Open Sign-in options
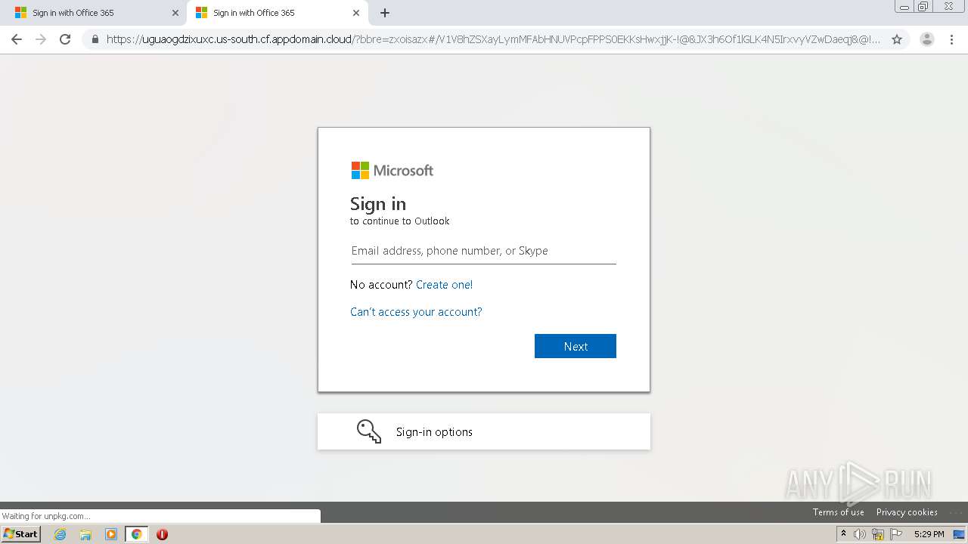Screen dimensions: 968x544 484,431
